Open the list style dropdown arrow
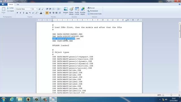Screen dimensions: 181x102 (56, 9)
